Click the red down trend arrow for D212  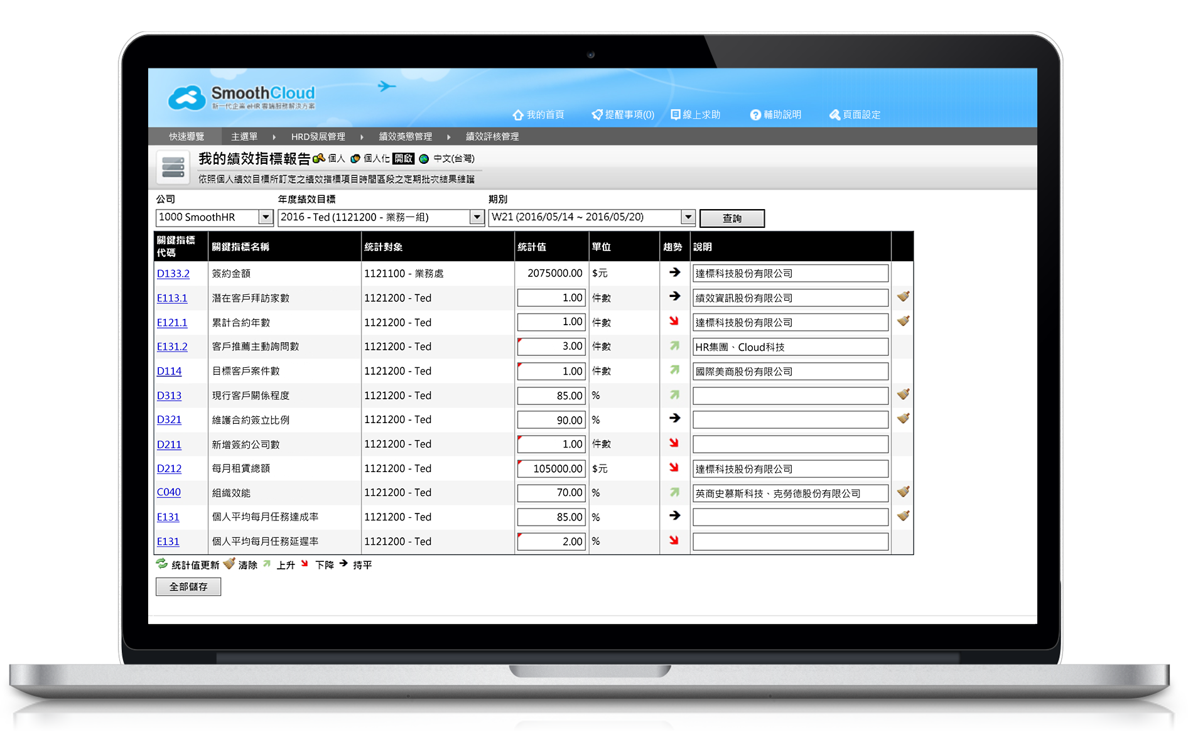674,468
